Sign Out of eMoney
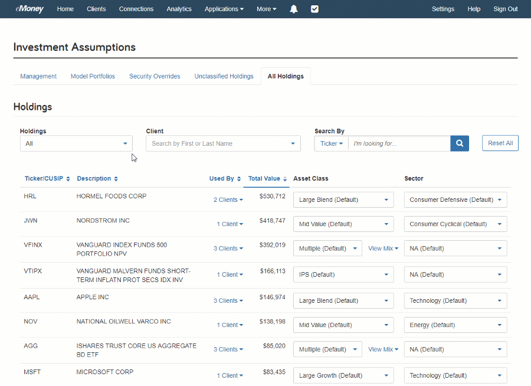Screen dimensions: 531x386 coord(505,9)
